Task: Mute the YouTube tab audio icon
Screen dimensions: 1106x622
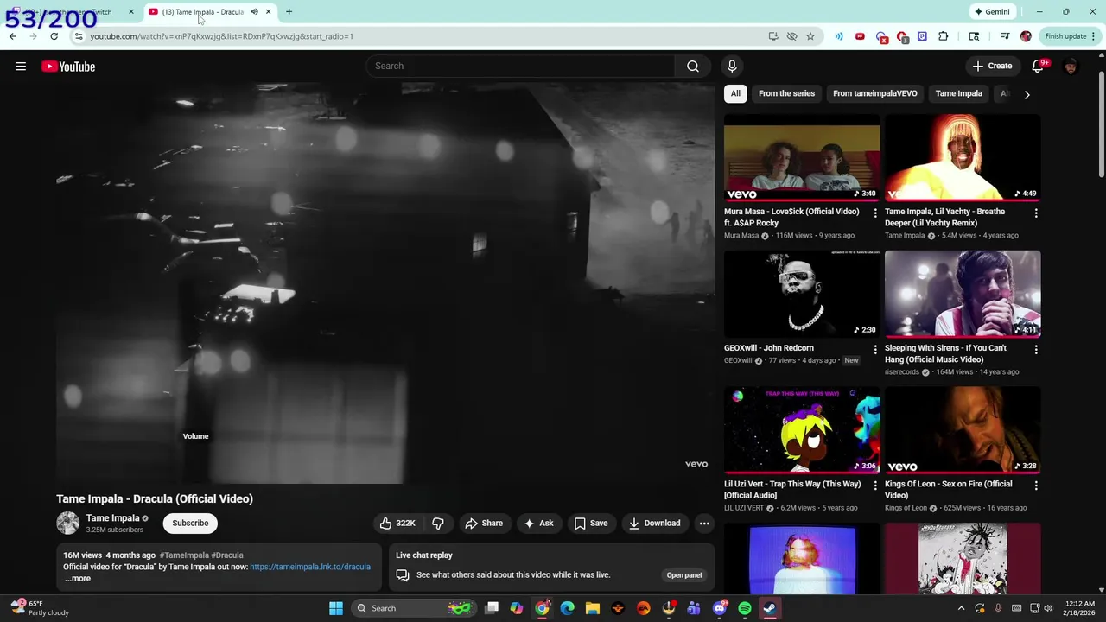Action: (x=254, y=12)
